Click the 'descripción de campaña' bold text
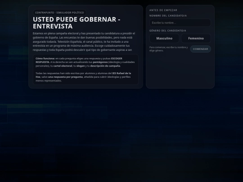The width and height of the screenshot is (243, 182). [105, 66]
